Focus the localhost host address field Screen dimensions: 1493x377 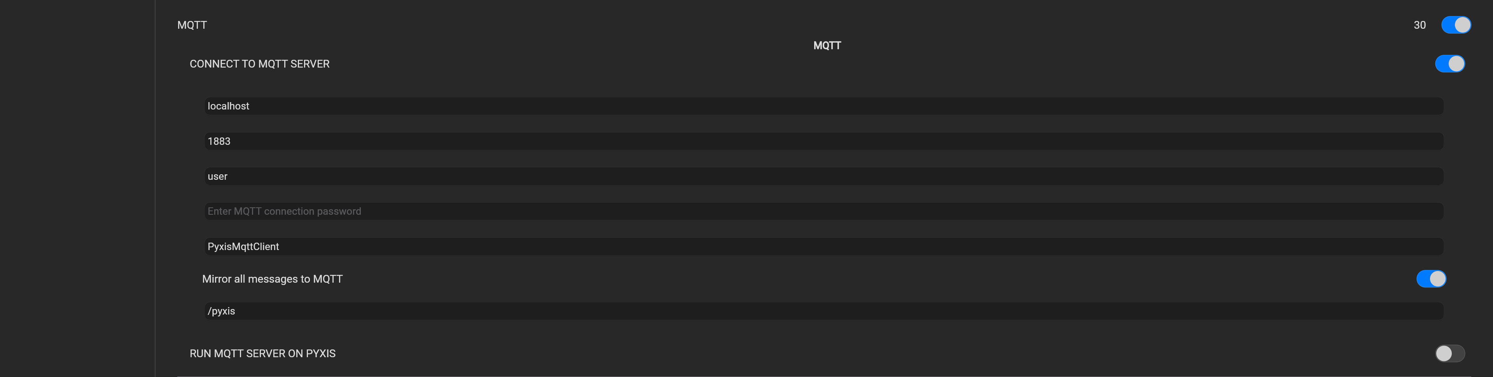point(823,106)
